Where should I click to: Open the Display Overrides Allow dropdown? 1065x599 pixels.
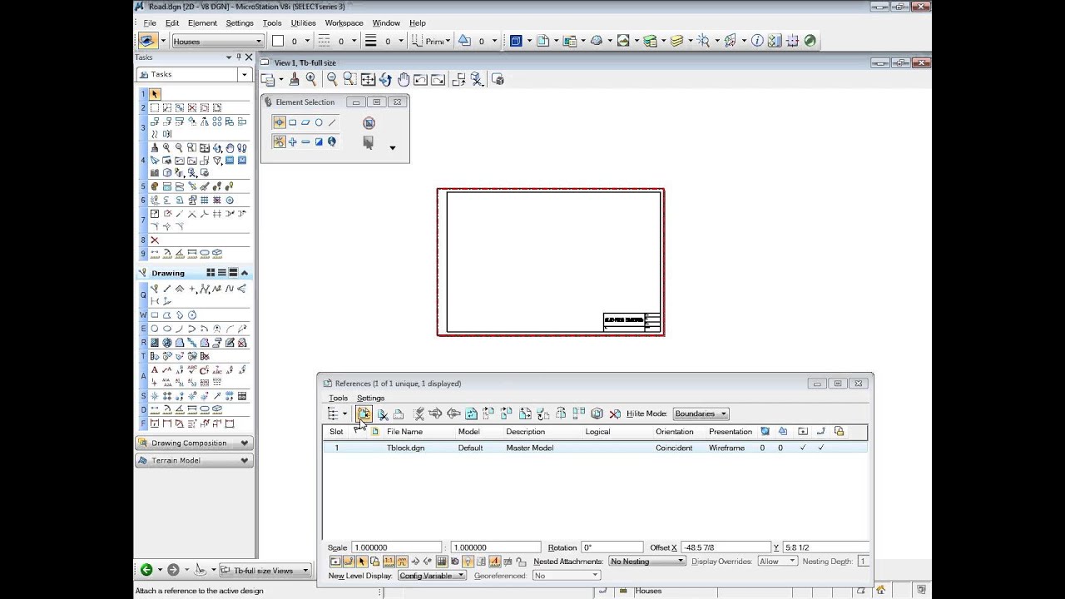[x=777, y=562]
